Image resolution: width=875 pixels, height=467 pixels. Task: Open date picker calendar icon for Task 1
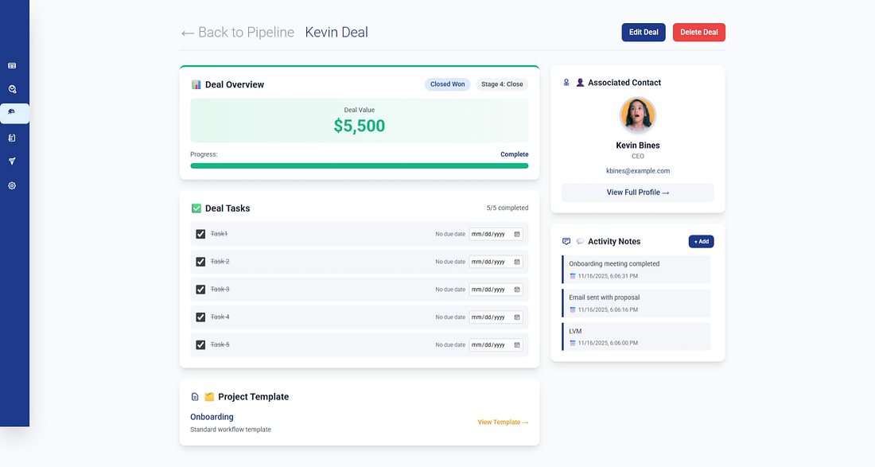(x=517, y=235)
